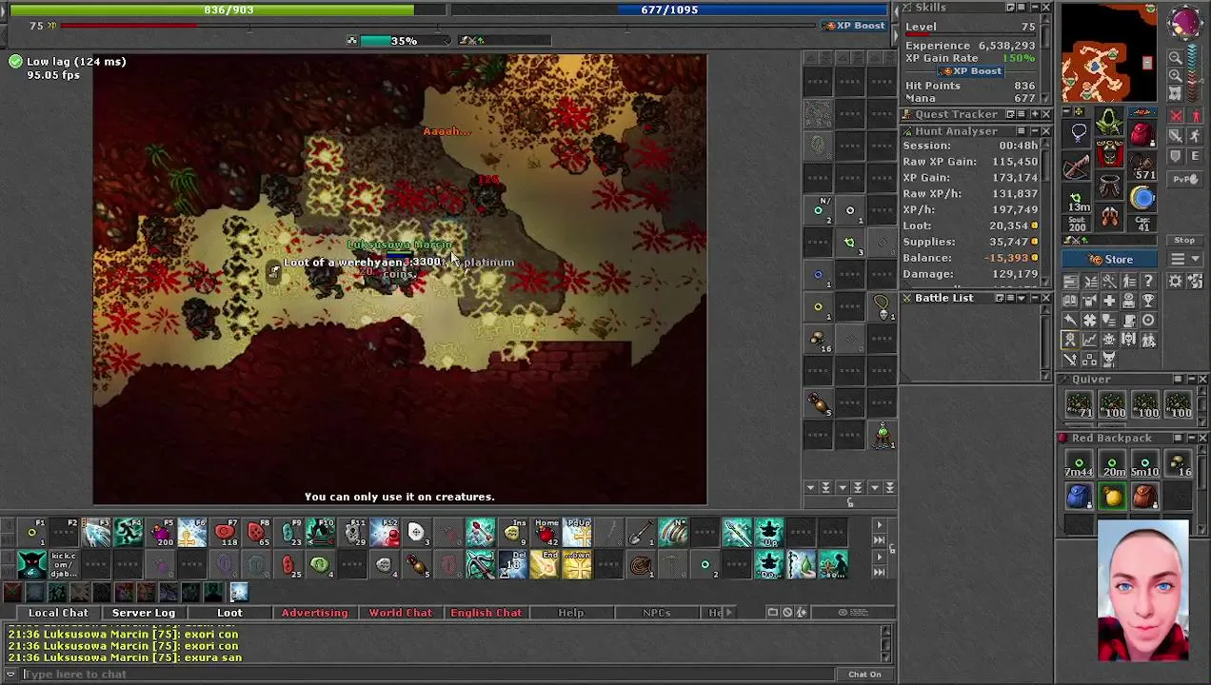
Task: Select the blue ring equipment slot
Action: tap(1142, 198)
